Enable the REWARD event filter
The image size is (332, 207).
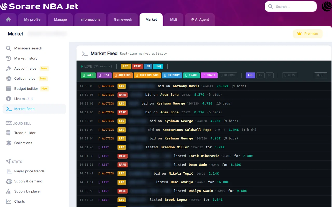tap(228, 75)
